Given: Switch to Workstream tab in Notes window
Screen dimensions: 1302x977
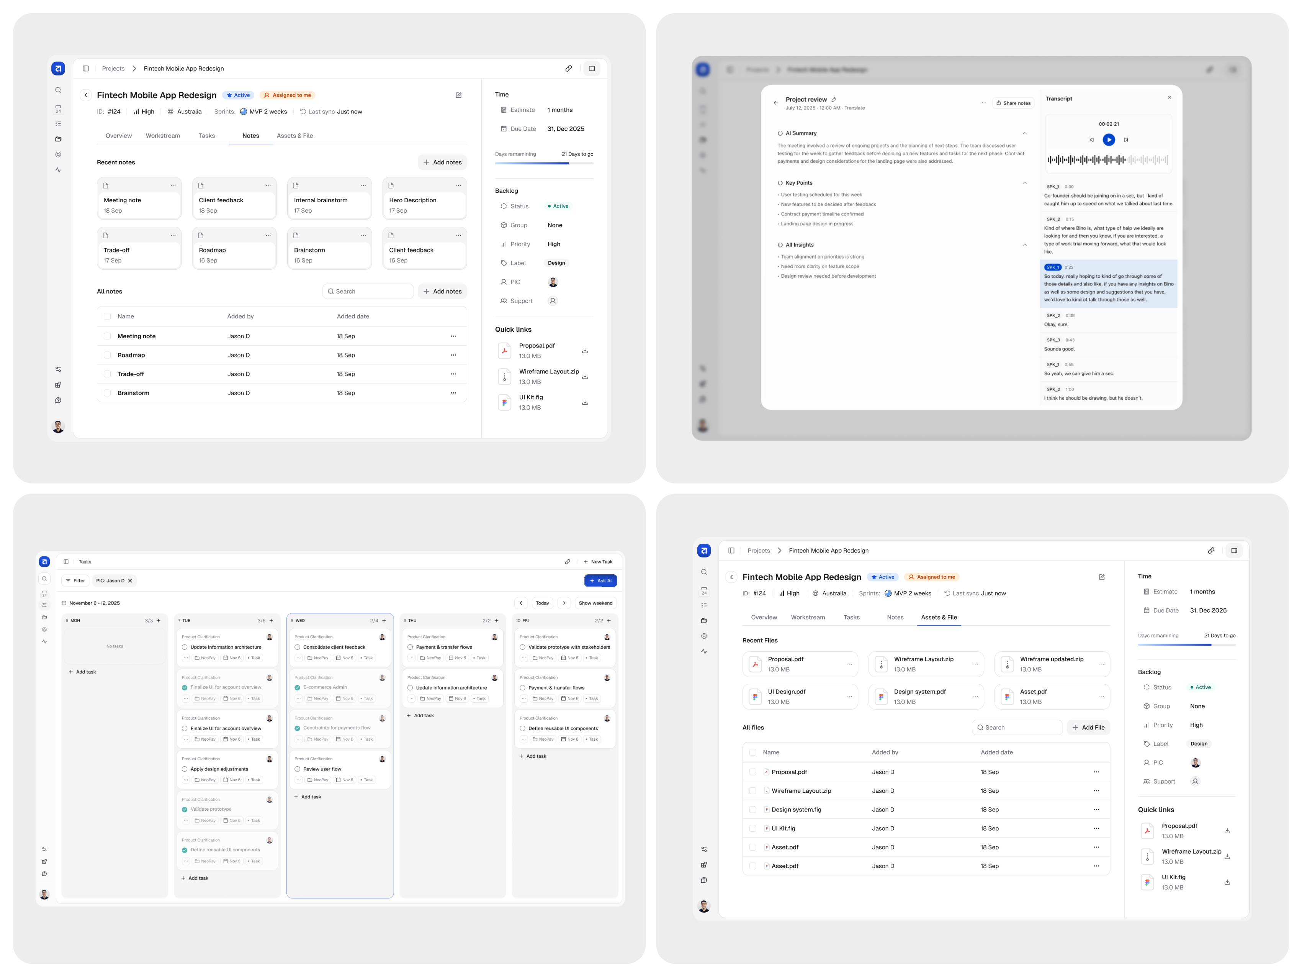Looking at the screenshot, I should click(163, 136).
